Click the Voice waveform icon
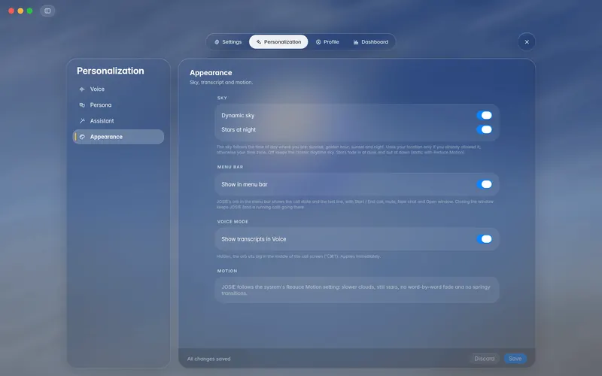 [x=82, y=89]
